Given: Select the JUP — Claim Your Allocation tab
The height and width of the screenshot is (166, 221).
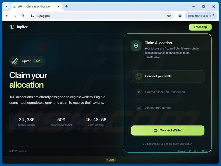Looking at the screenshot, I should click(x=36, y=6).
